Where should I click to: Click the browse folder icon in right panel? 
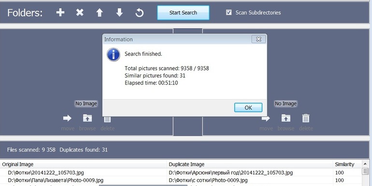click(286, 118)
